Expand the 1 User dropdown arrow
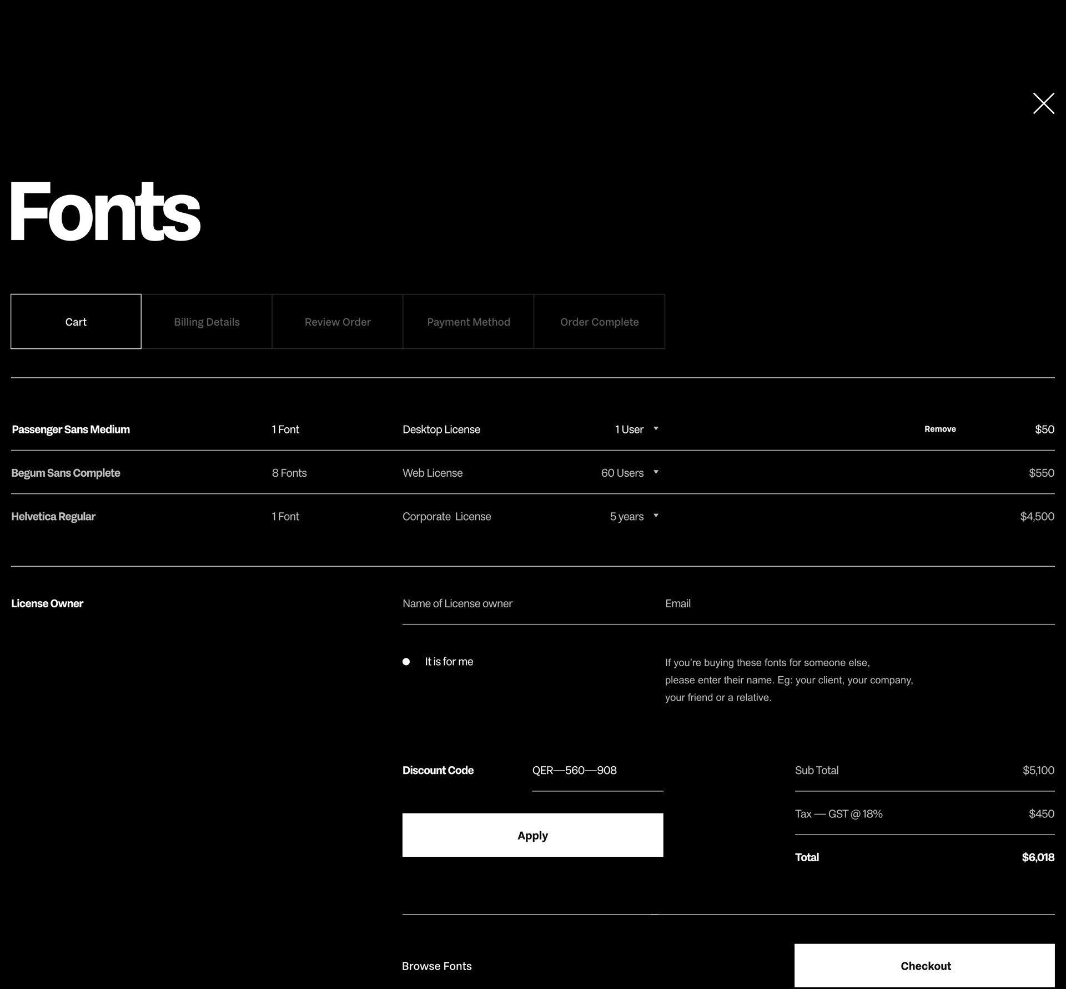 point(656,429)
